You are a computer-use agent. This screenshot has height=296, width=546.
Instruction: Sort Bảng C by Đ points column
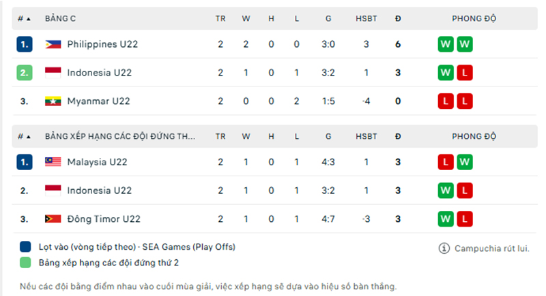(397, 18)
